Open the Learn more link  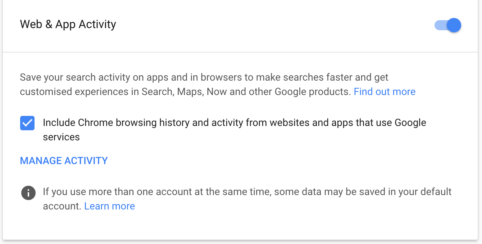pos(109,206)
